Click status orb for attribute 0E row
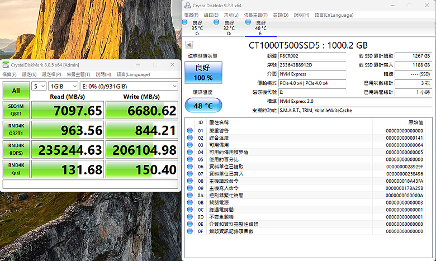436x261 pixels. (x=190, y=224)
